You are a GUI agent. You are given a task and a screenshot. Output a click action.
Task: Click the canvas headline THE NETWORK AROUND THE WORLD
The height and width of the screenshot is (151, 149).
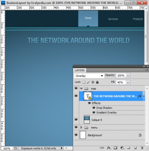(79, 41)
